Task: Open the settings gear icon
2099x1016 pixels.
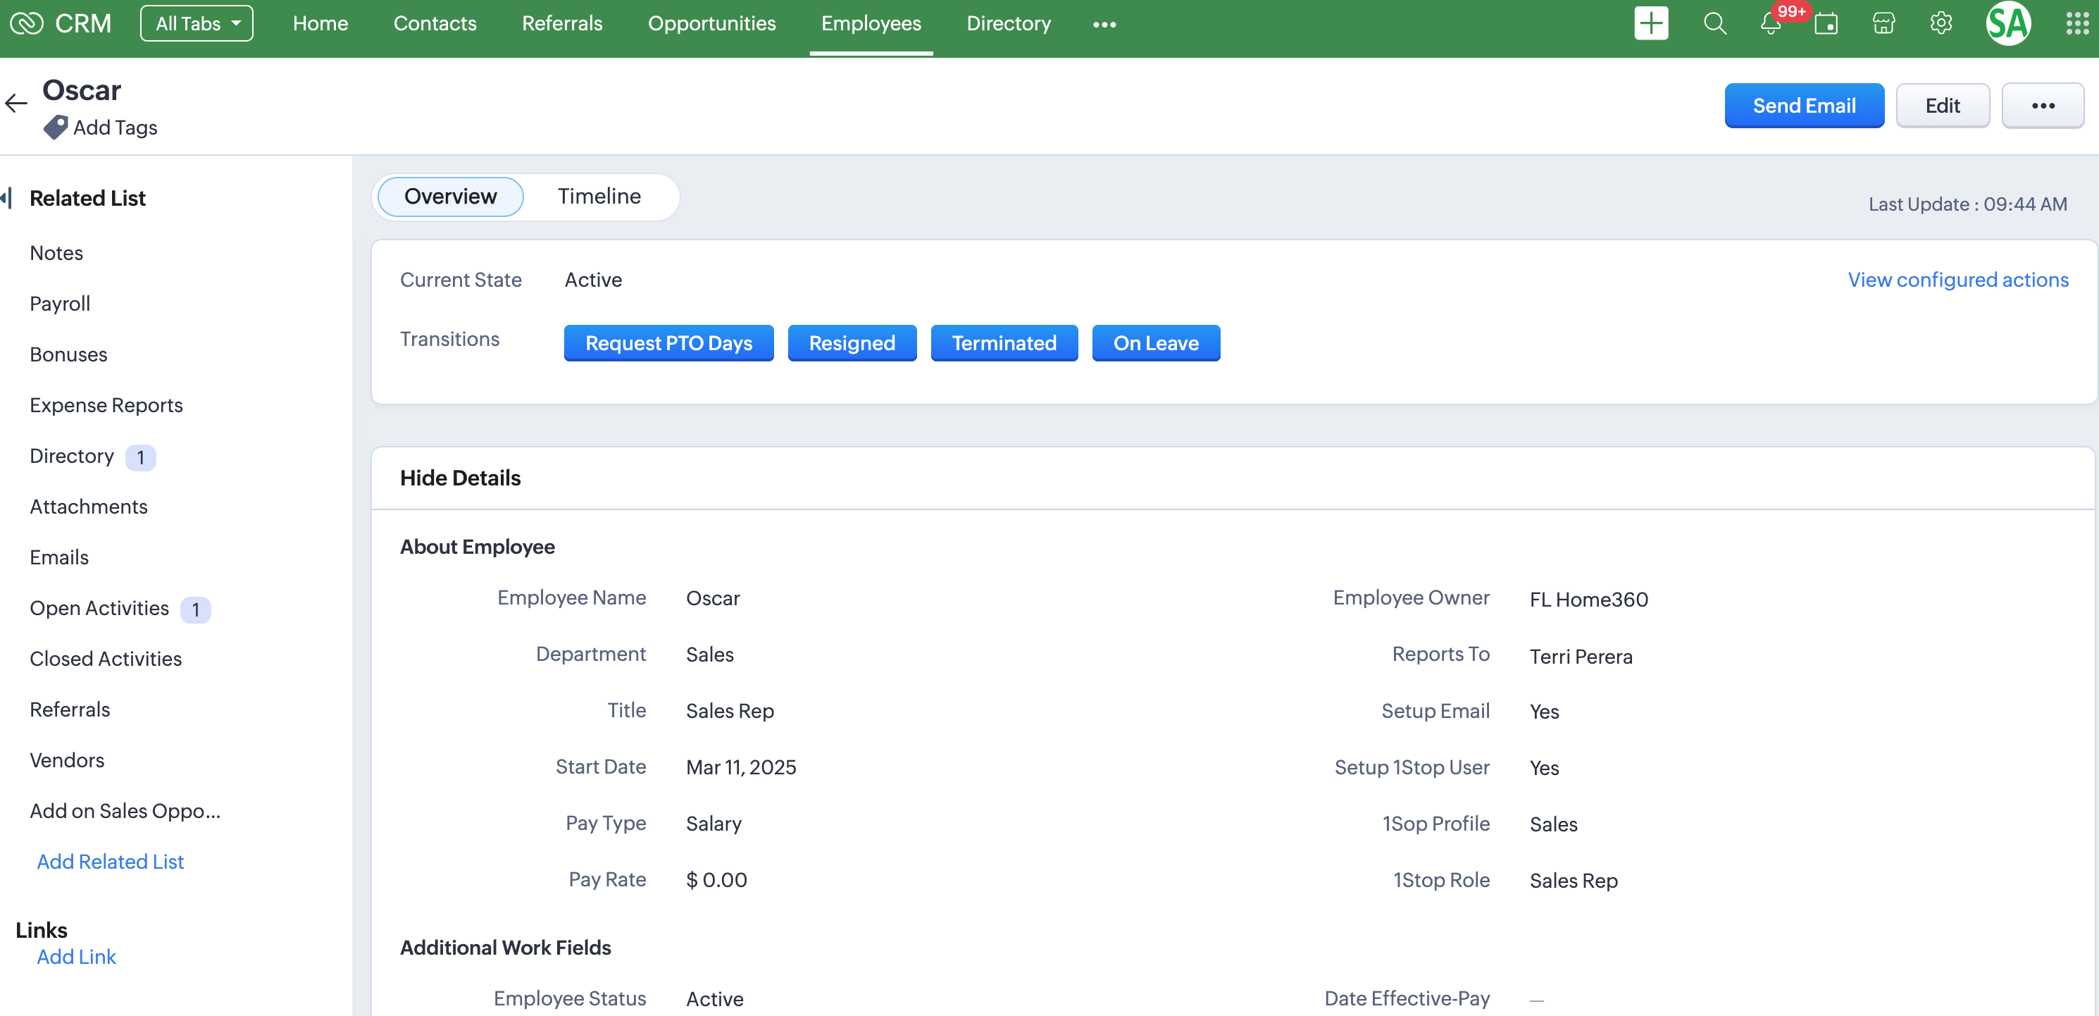Action: click(x=1941, y=24)
